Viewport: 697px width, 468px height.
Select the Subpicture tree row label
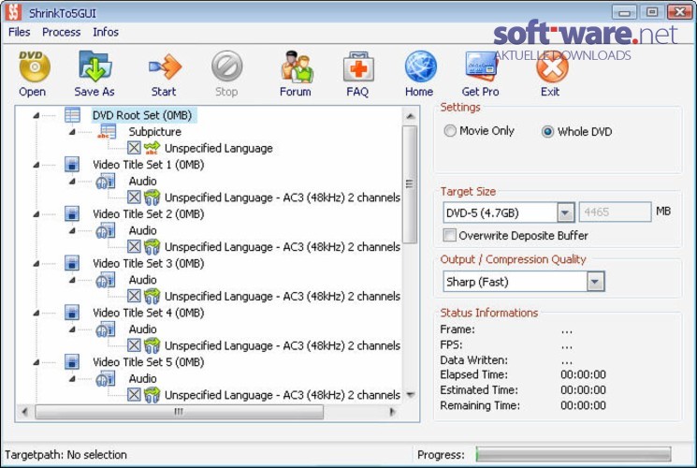pos(155,132)
